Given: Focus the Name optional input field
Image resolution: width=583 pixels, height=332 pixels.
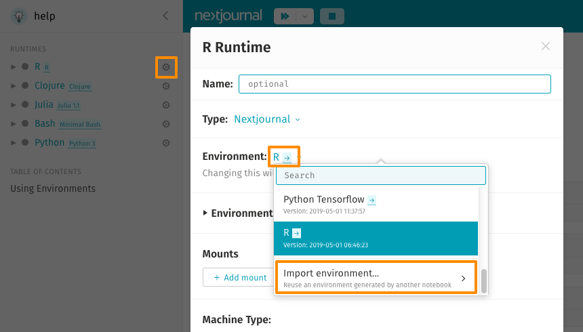Looking at the screenshot, I should point(395,84).
